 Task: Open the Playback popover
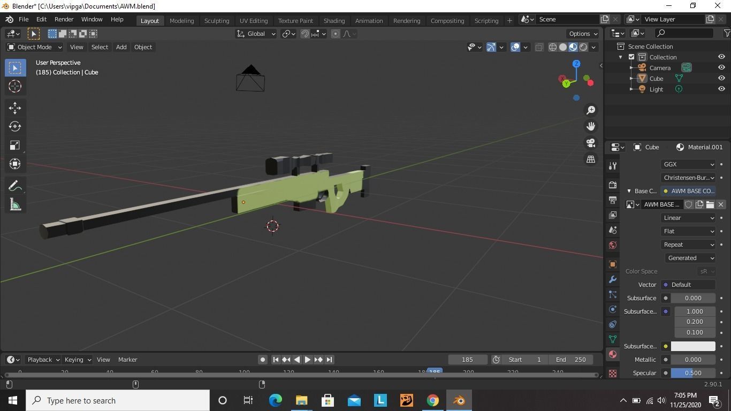pyautogui.click(x=43, y=360)
